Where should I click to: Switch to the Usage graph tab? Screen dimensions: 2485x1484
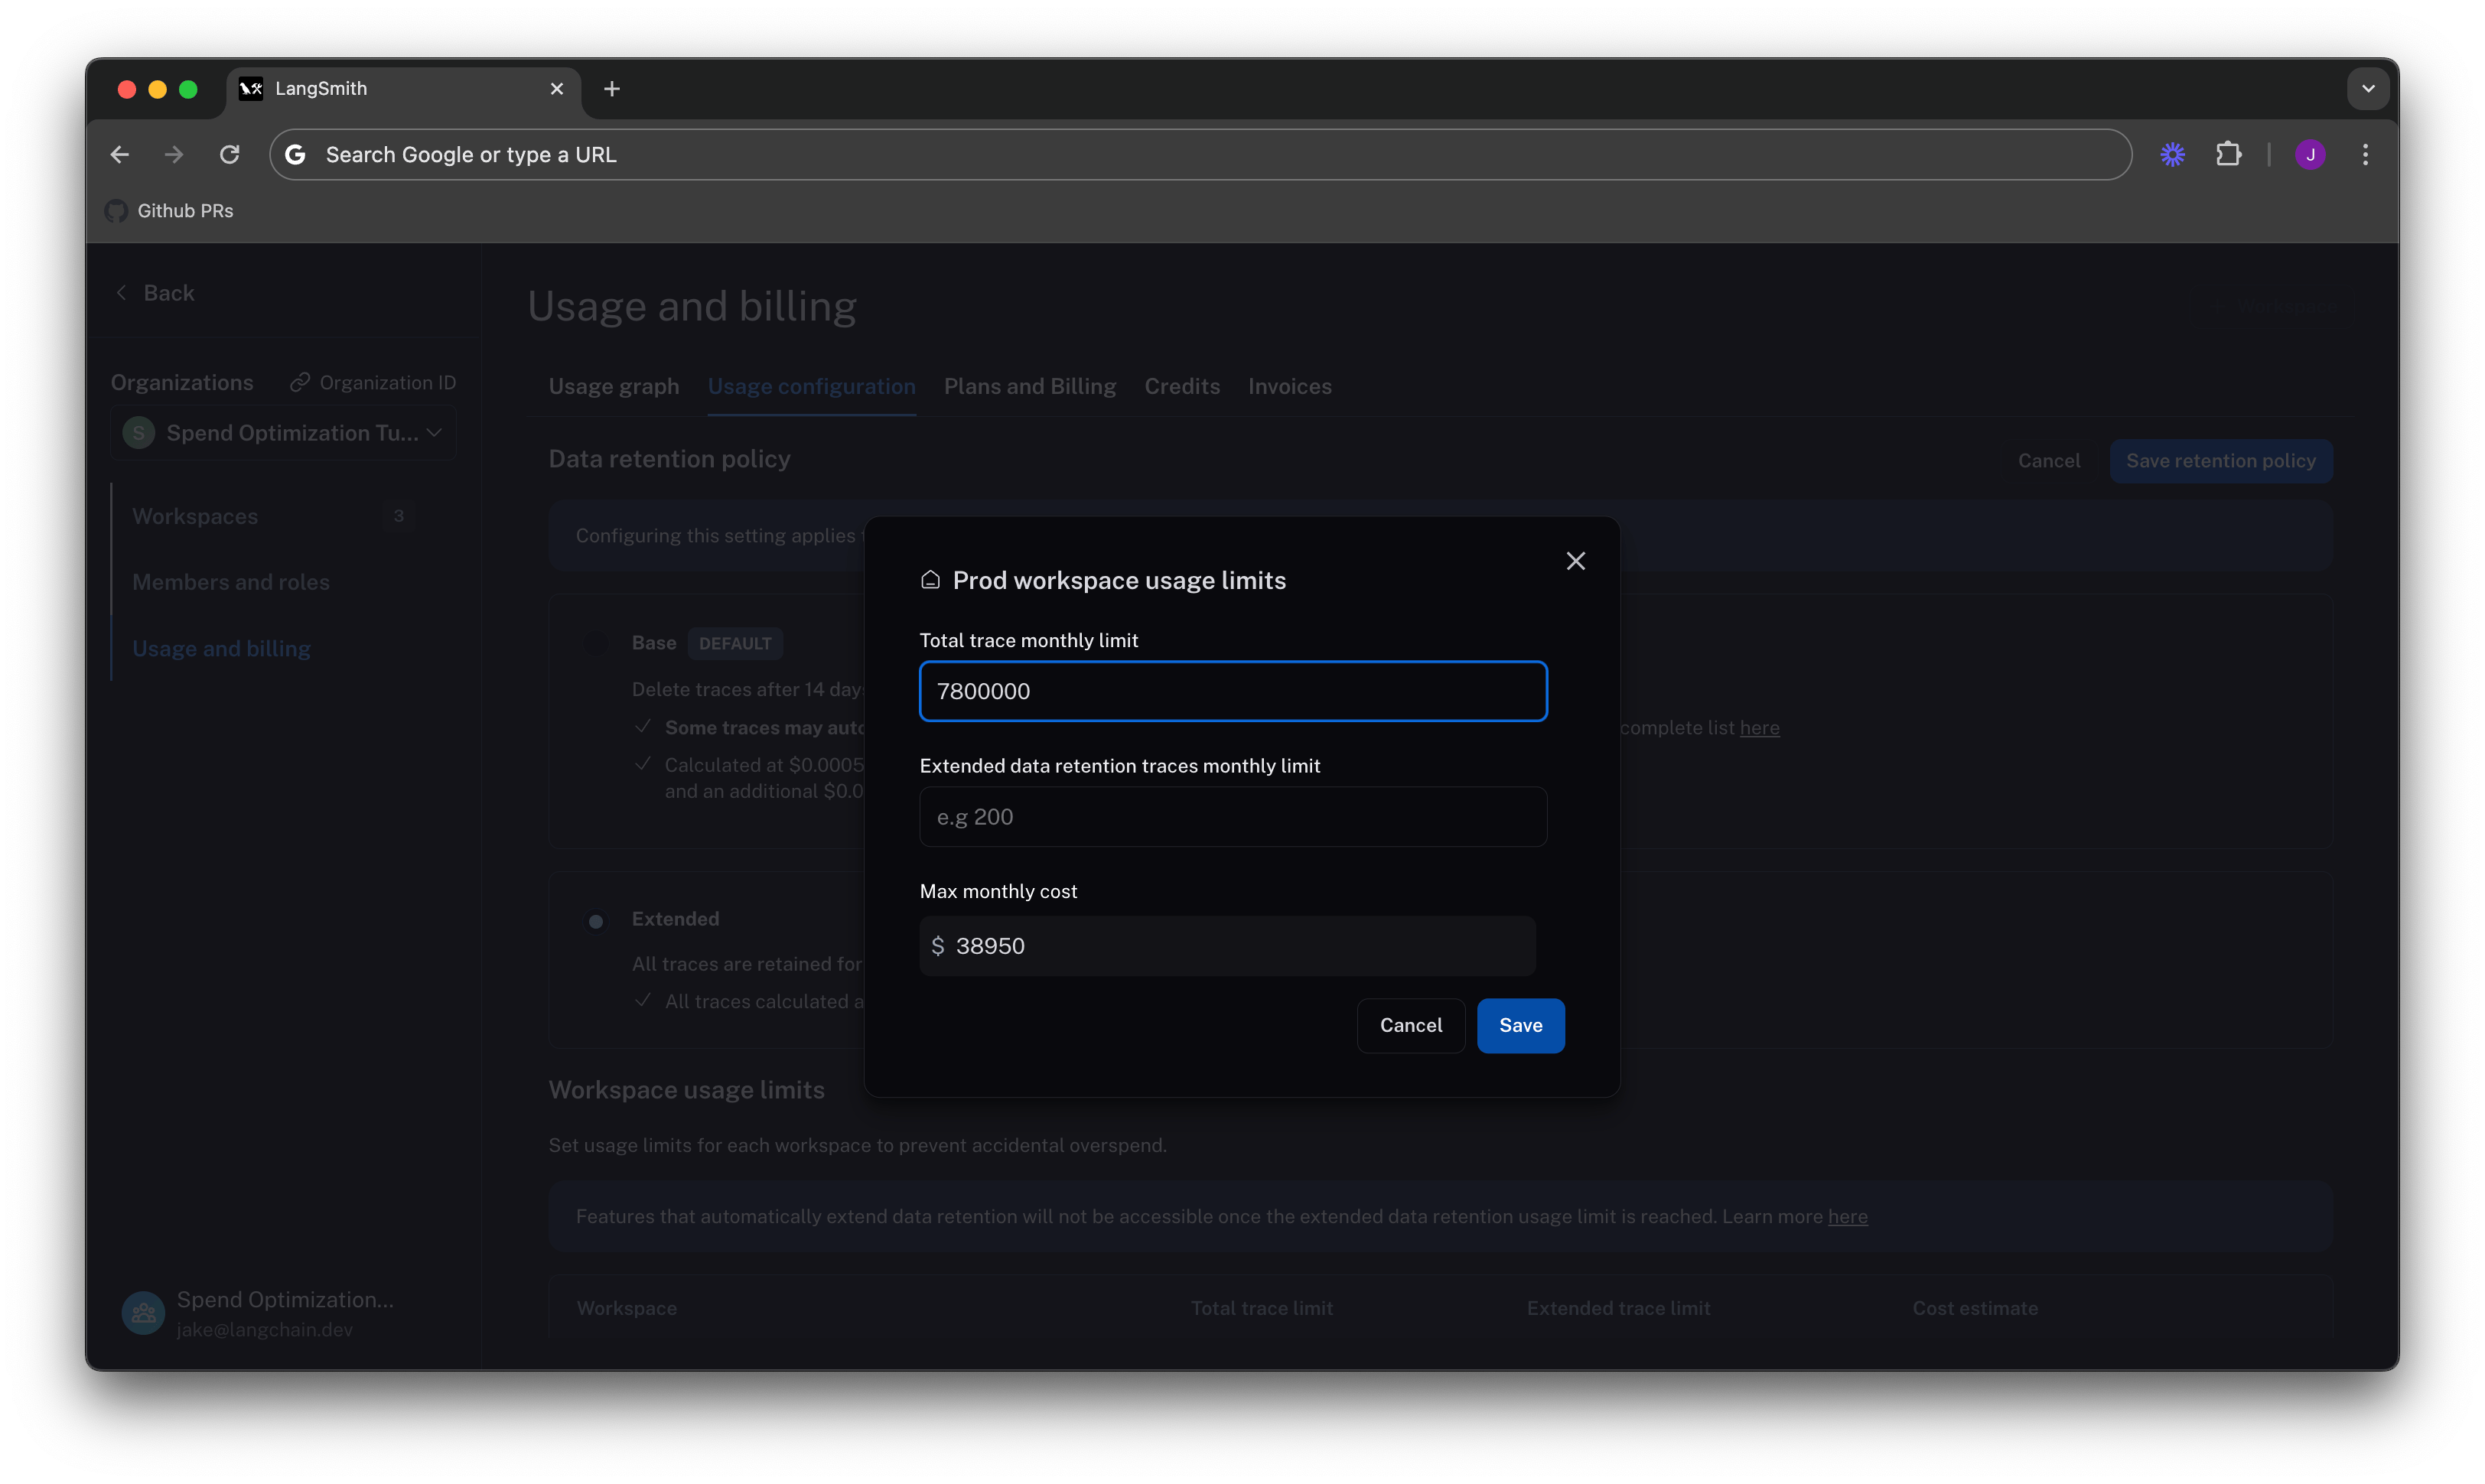coord(614,386)
